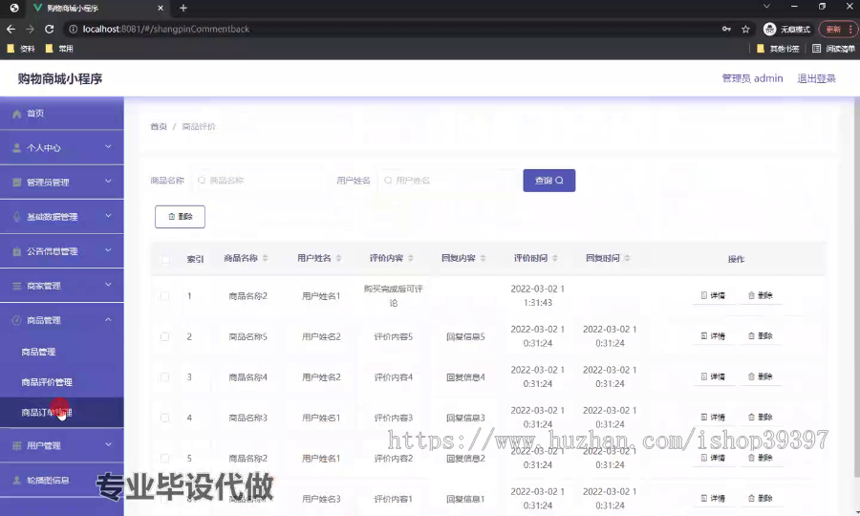Open the 商品订单管理 submenu item
Screen dimensions: 860x516
tap(61, 413)
